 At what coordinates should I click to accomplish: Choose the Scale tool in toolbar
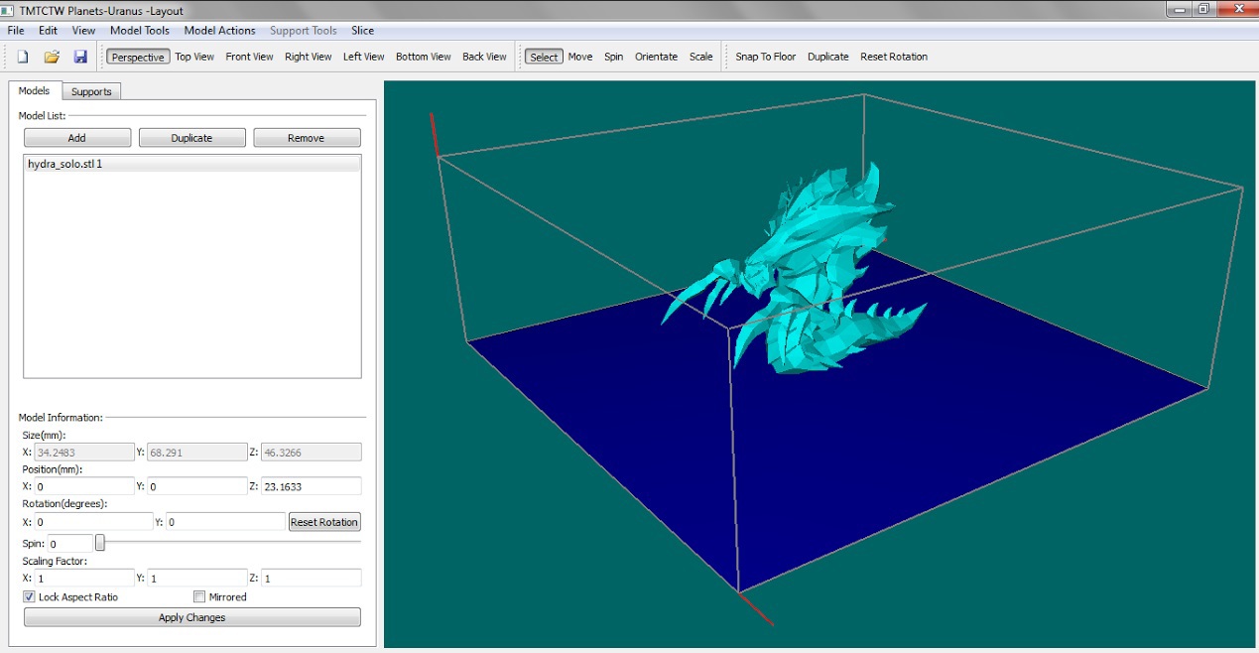[700, 57]
